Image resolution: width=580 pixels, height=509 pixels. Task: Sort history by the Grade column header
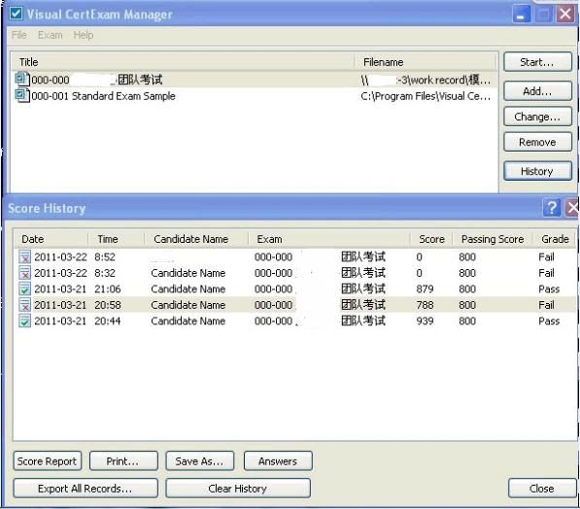[554, 239]
